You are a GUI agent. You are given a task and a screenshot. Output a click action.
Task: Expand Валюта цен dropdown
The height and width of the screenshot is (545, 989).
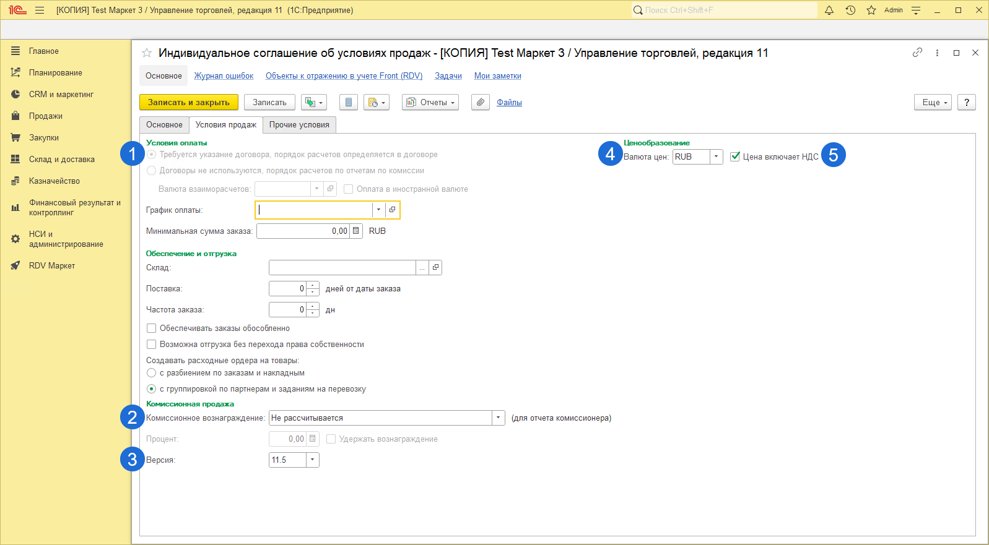pyautogui.click(x=716, y=157)
